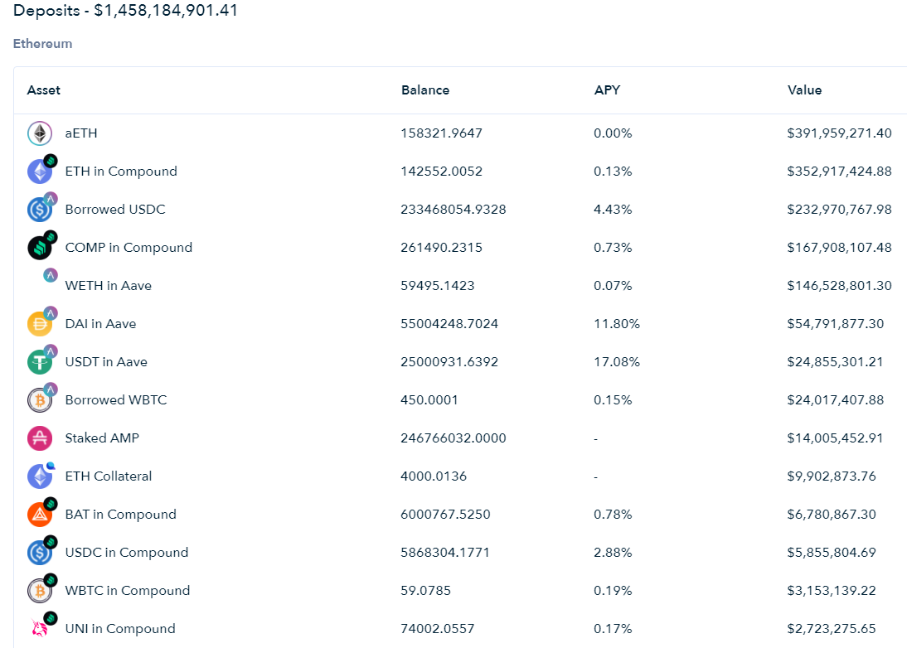
Task: Click the USDT in Aave Tether icon
Action: click(x=40, y=362)
